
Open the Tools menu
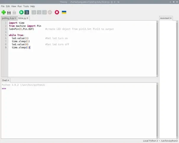tap(26, 6)
